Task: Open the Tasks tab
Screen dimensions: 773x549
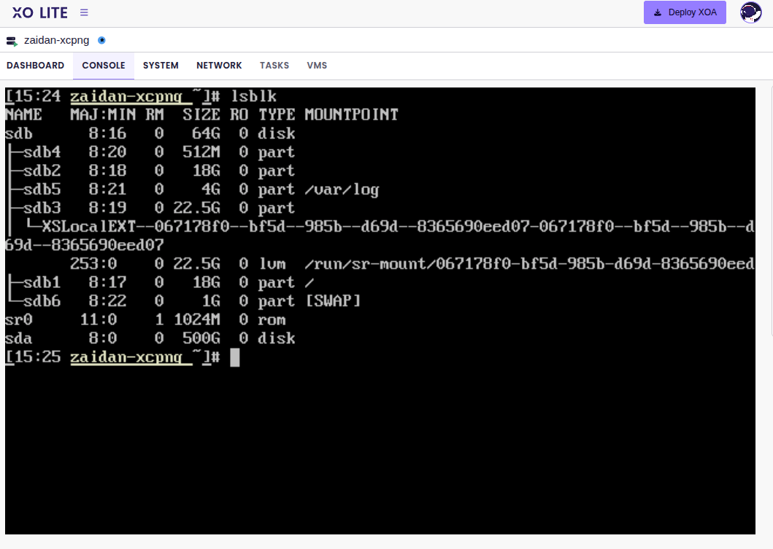Action: [x=274, y=66]
